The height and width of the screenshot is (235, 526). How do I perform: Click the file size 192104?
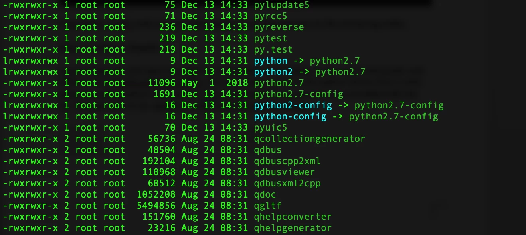click(159, 161)
